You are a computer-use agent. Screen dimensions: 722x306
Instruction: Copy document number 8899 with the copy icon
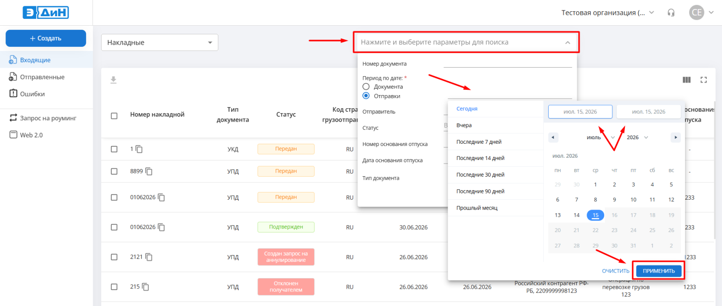point(149,171)
